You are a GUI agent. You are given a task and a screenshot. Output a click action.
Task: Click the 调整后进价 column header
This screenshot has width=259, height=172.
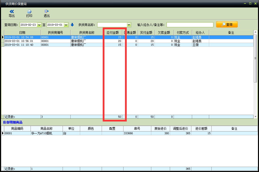[x=181, y=128]
